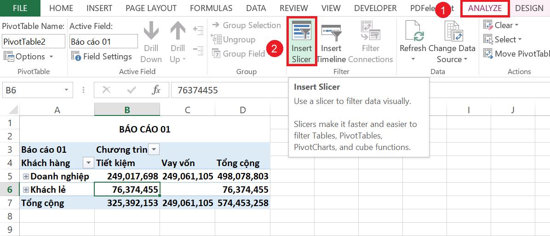Screen dimensions: 550x236
Task: Select cell D5 total value
Action: pos(243,176)
